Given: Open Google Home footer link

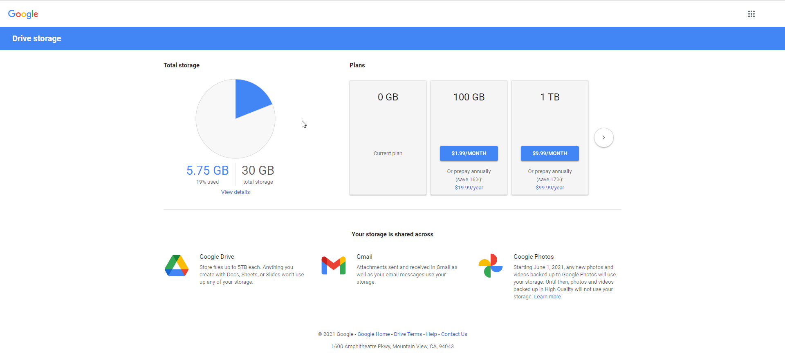Looking at the screenshot, I should coord(374,334).
